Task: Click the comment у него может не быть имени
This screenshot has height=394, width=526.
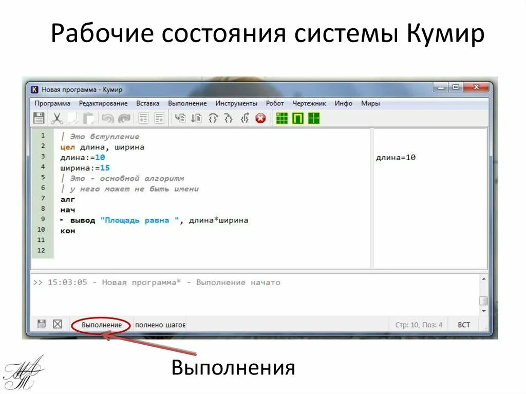Action: tap(130, 189)
